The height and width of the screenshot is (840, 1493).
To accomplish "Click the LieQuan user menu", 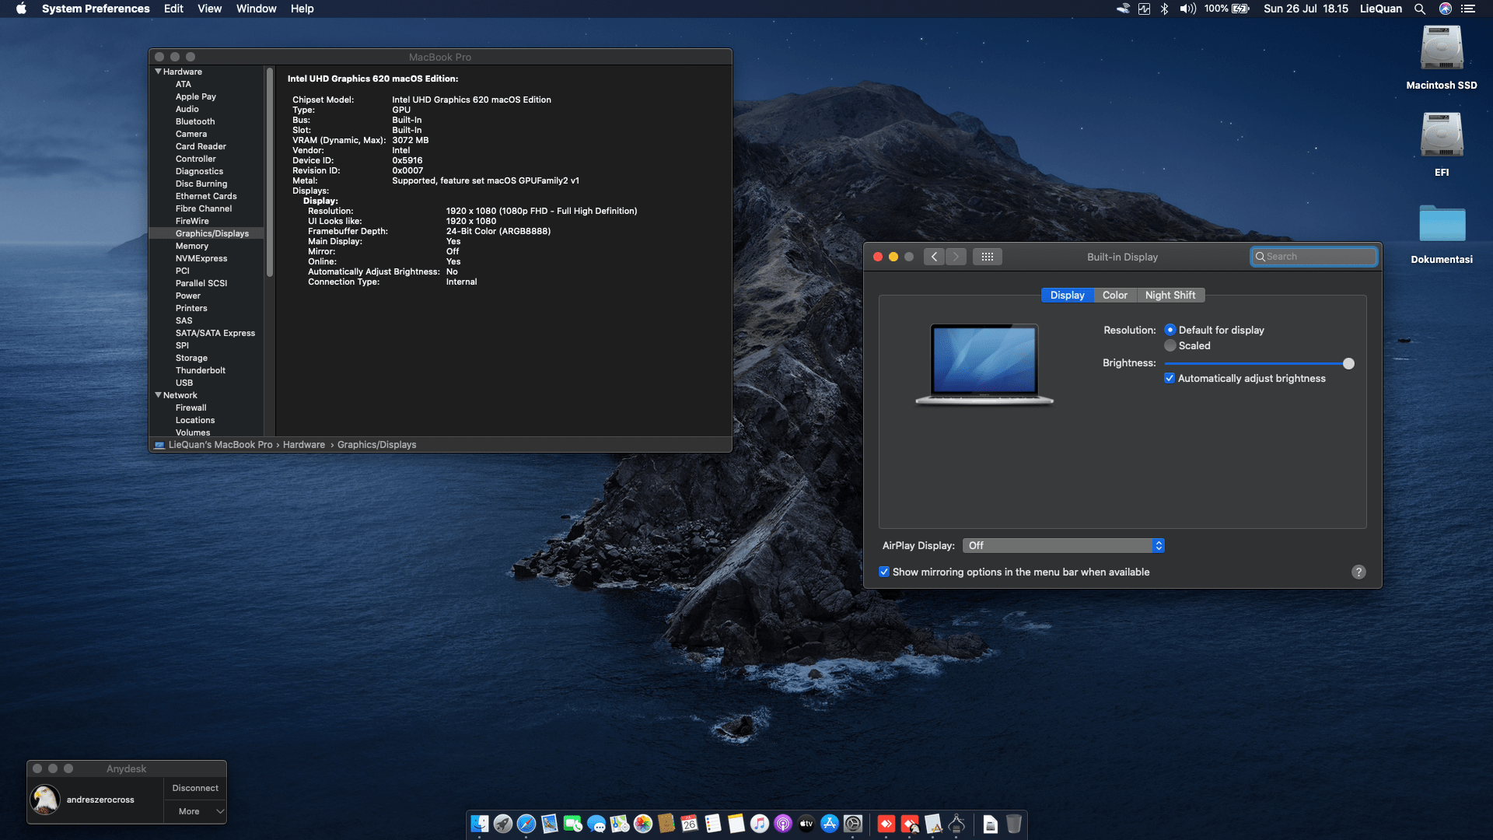I will (1380, 9).
